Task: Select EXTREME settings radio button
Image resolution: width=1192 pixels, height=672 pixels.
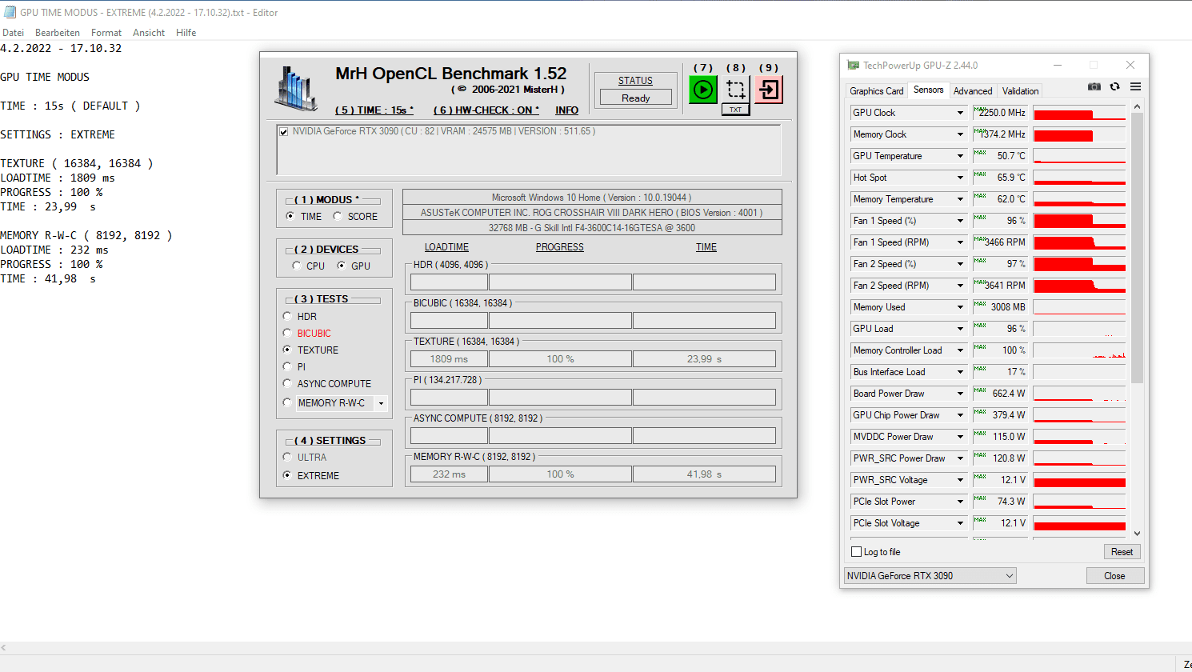Action: click(x=287, y=475)
